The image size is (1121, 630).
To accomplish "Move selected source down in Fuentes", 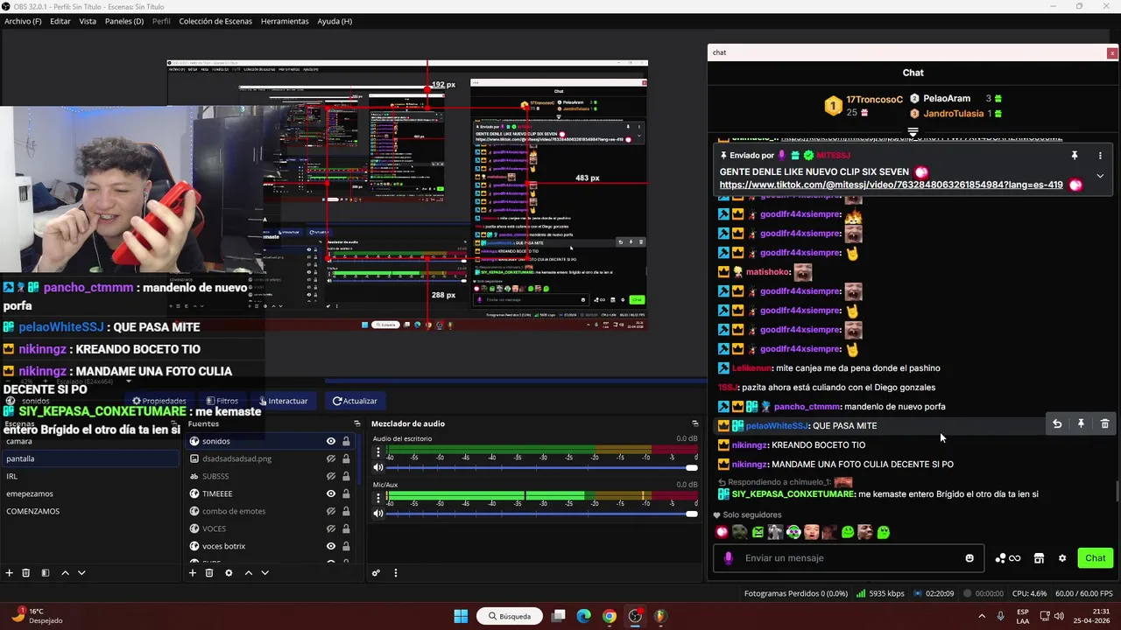I will tap(264, 573).
